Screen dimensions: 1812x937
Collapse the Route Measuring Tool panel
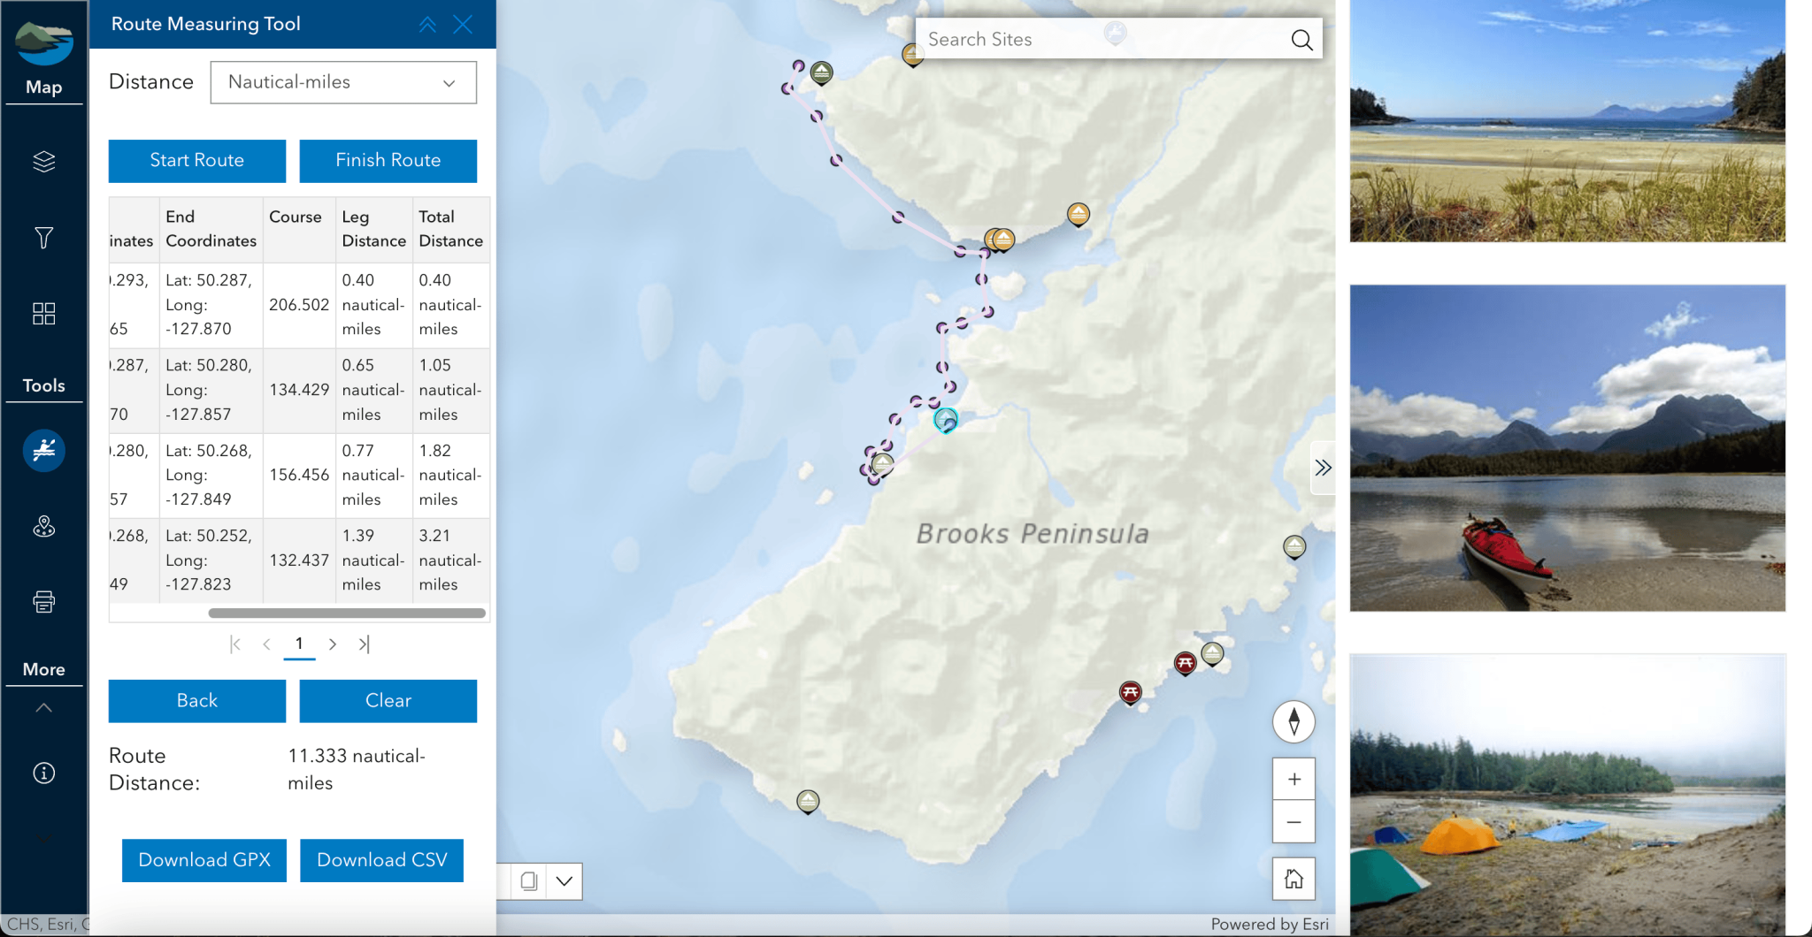coord(427,25)
